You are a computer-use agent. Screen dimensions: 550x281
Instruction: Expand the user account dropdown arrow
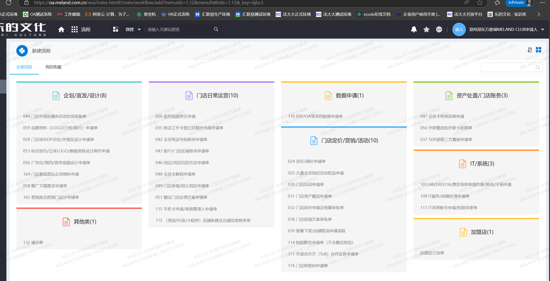point(543,30)
